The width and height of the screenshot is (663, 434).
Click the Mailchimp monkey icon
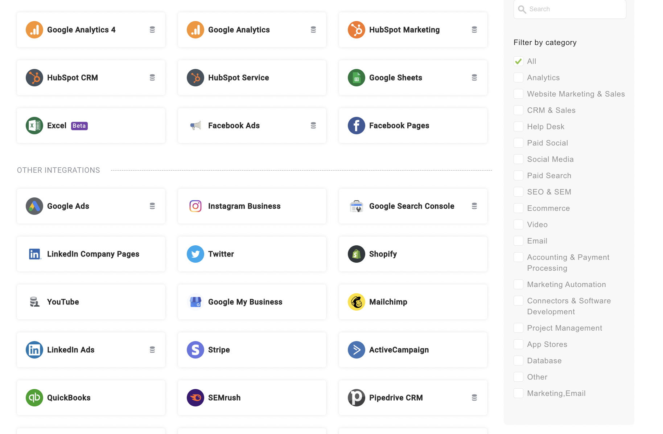pos(357,302)
